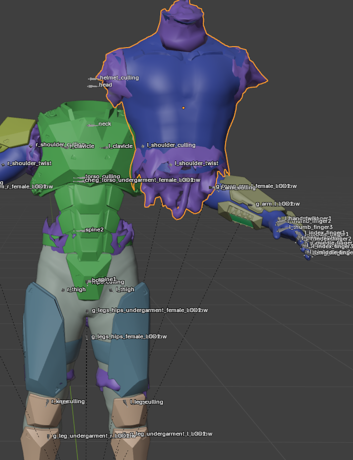The width and height of the screenshot is (353, 460).
Task: Click the neck label on green armor
Action: click(x=105, y=124)
